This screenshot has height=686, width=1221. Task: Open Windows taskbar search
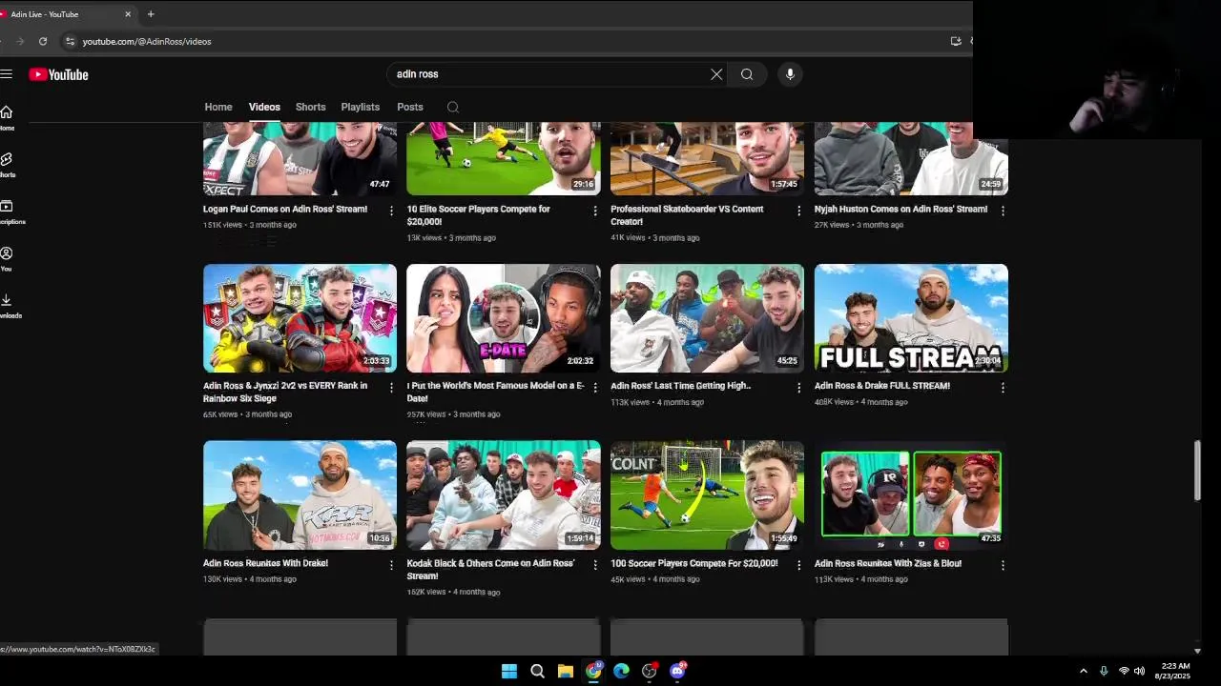[x=537, y=671]
